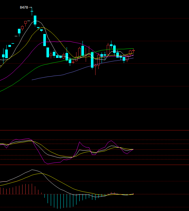
Task: Click the 8478 high price label
Action: (x=24, y=7)
